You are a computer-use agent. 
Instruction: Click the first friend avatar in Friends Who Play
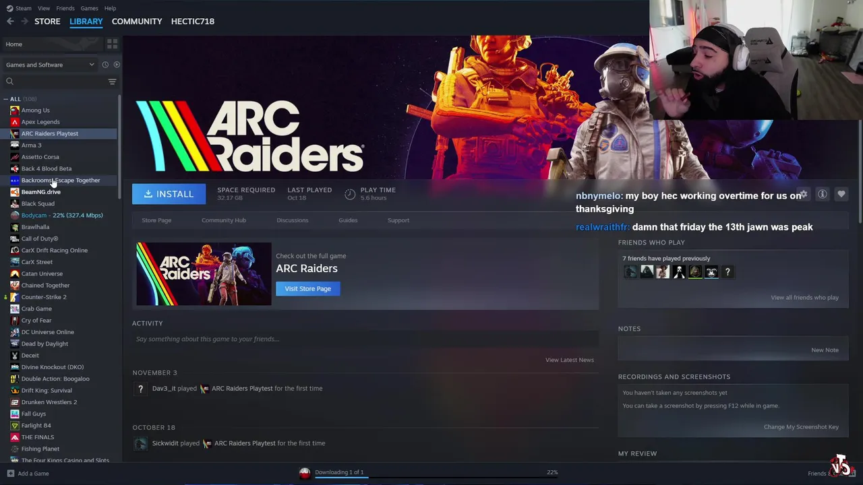[630, 272]
